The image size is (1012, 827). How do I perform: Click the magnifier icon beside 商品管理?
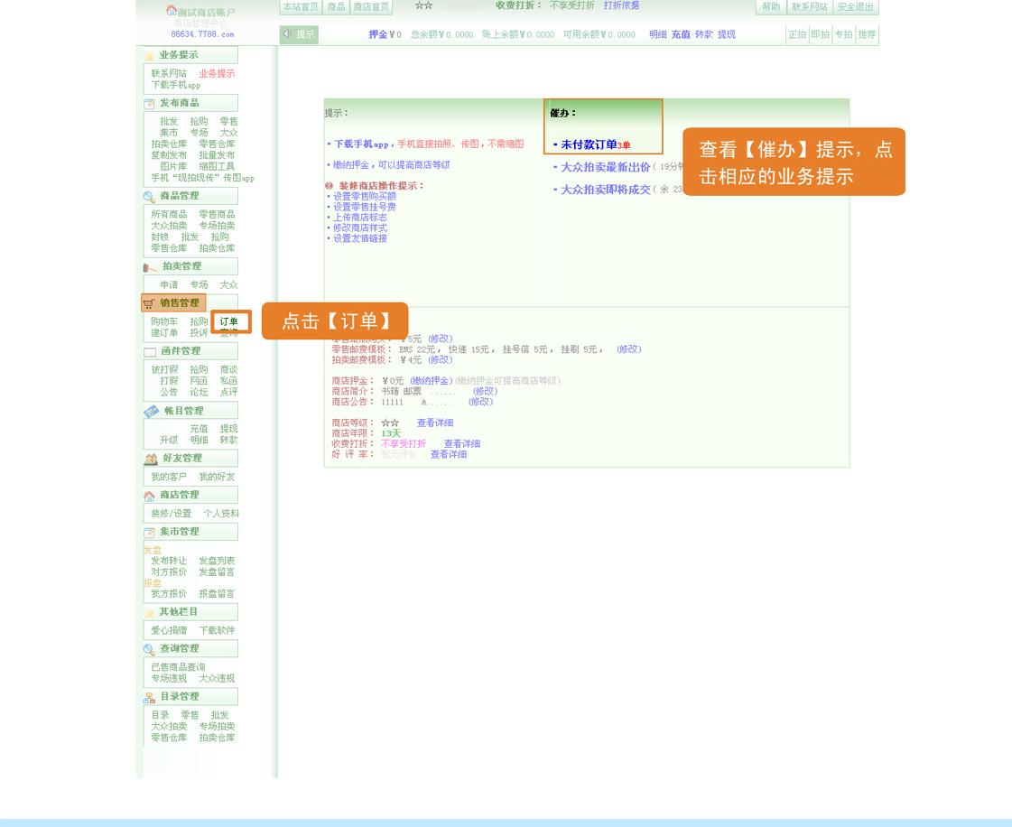coord(149,197)
